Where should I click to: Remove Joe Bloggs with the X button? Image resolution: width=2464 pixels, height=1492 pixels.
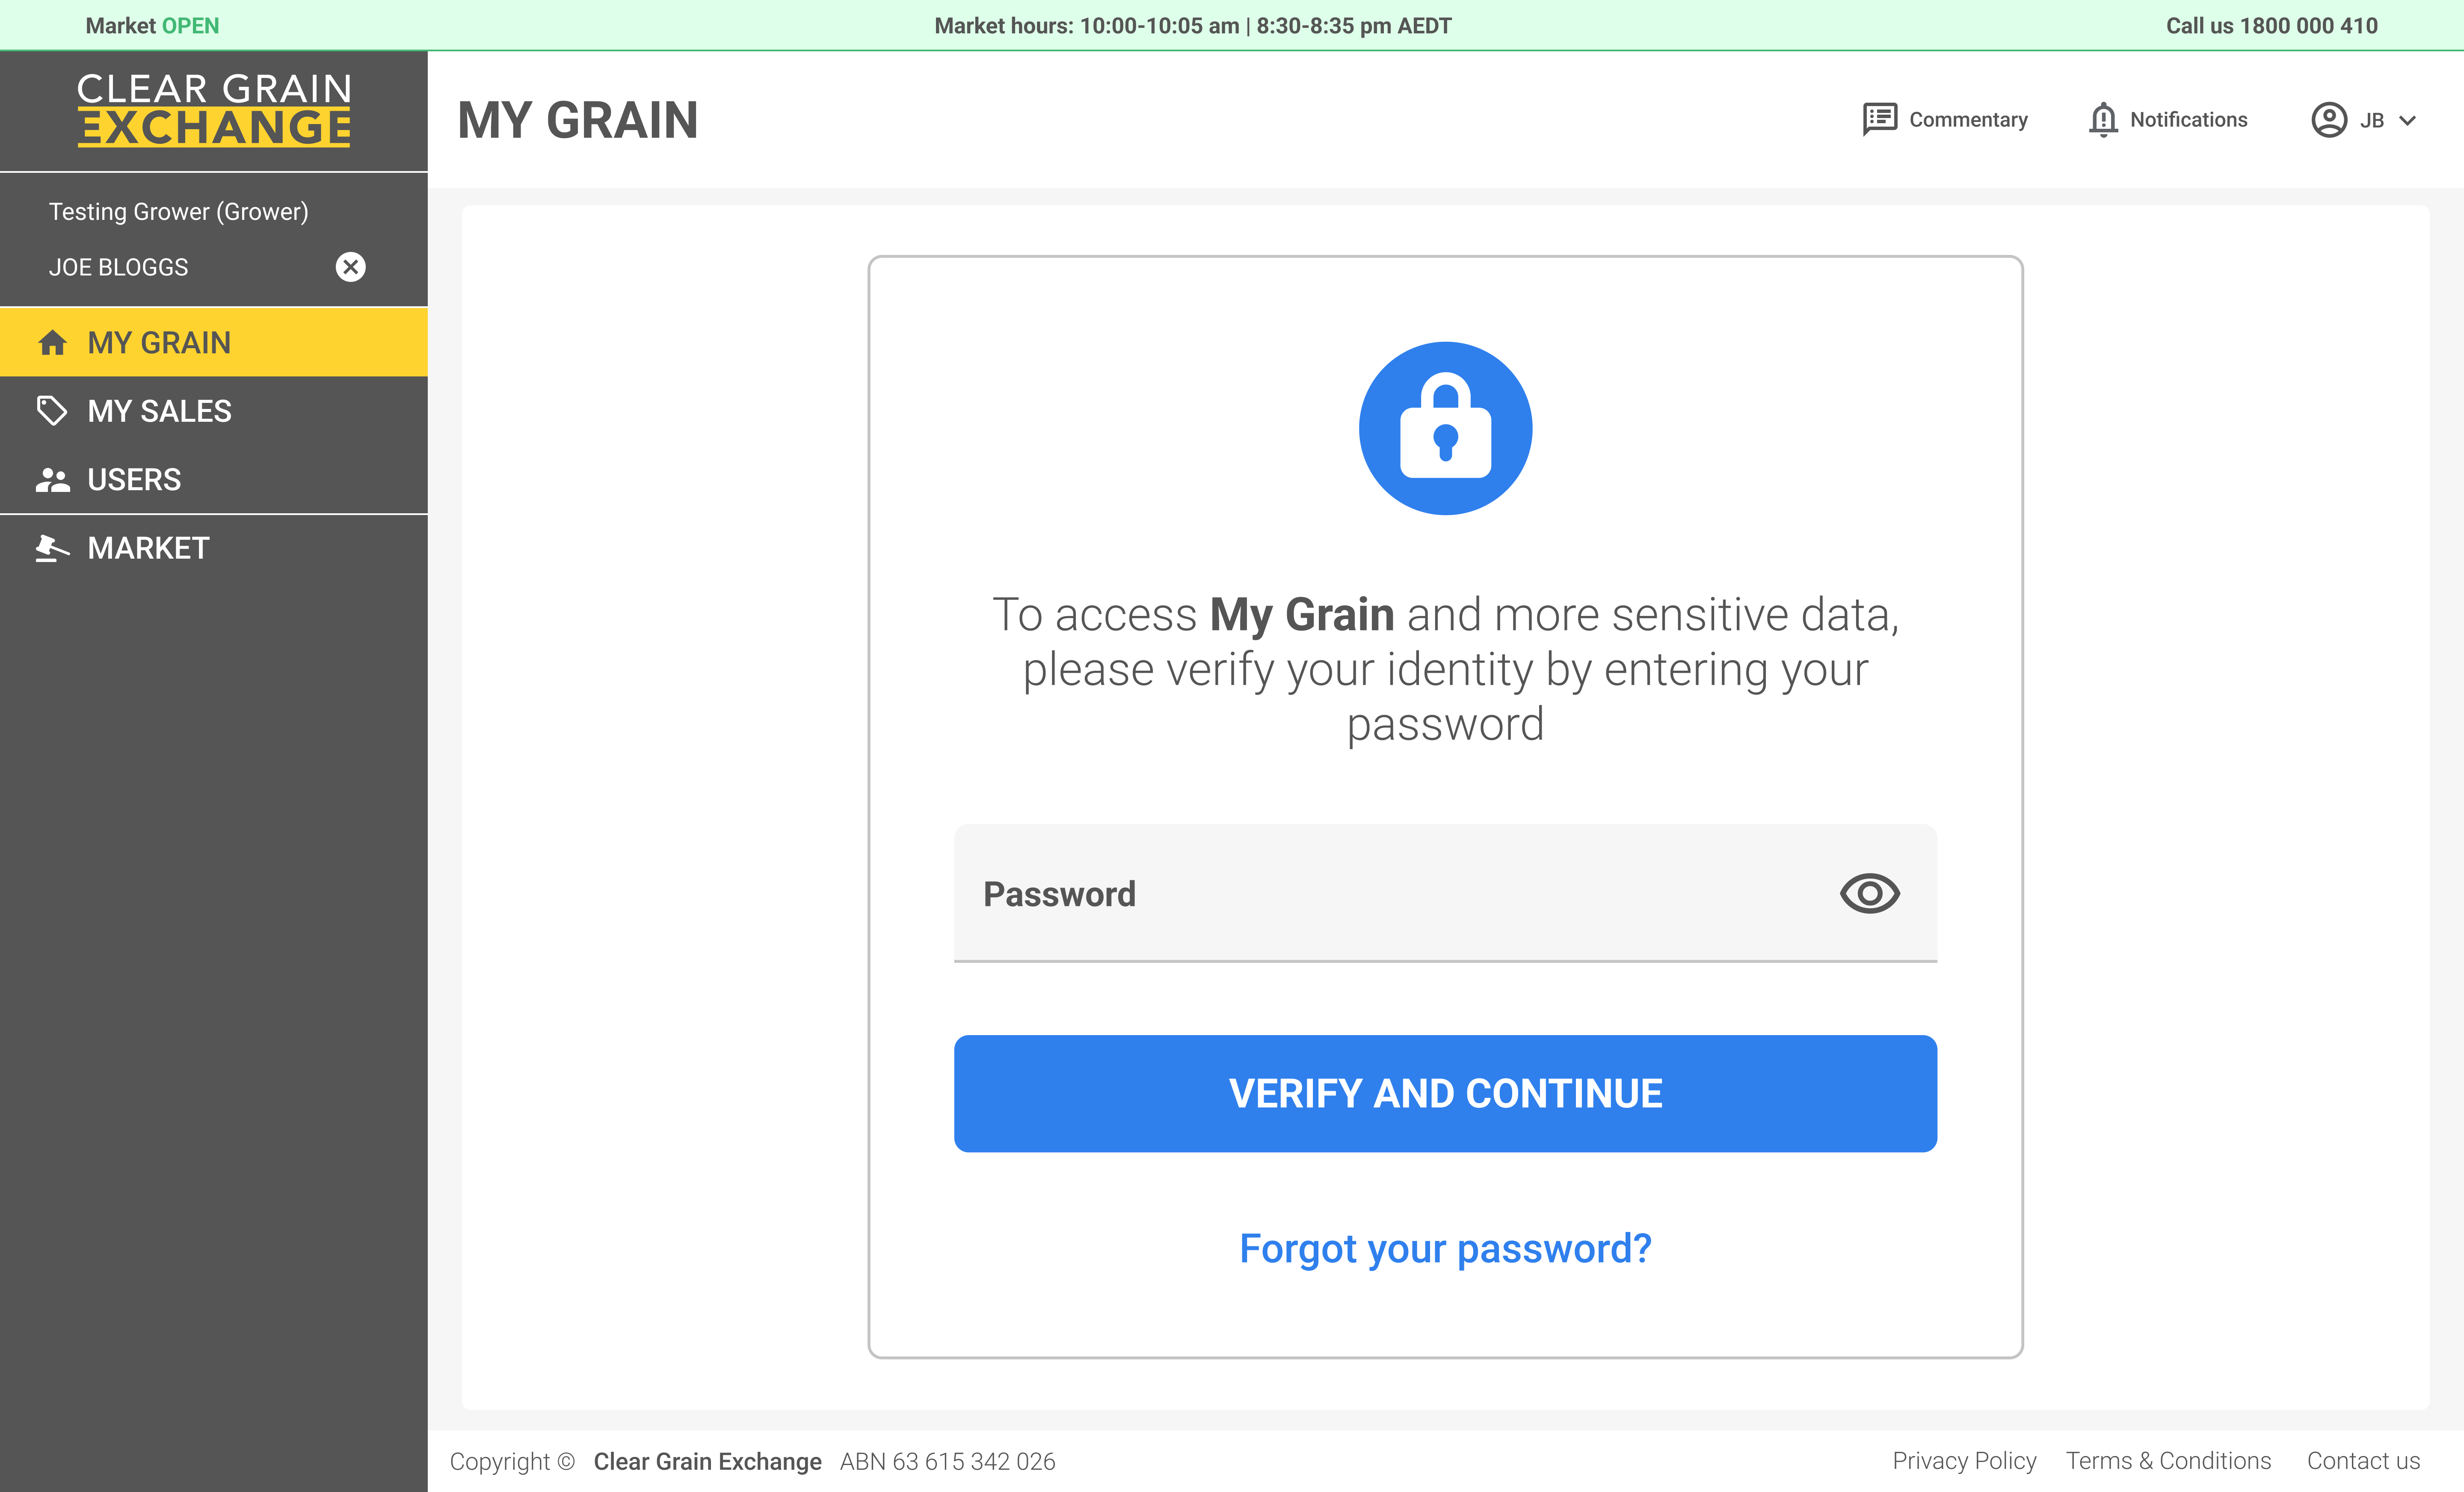click(x=350, y=267)
